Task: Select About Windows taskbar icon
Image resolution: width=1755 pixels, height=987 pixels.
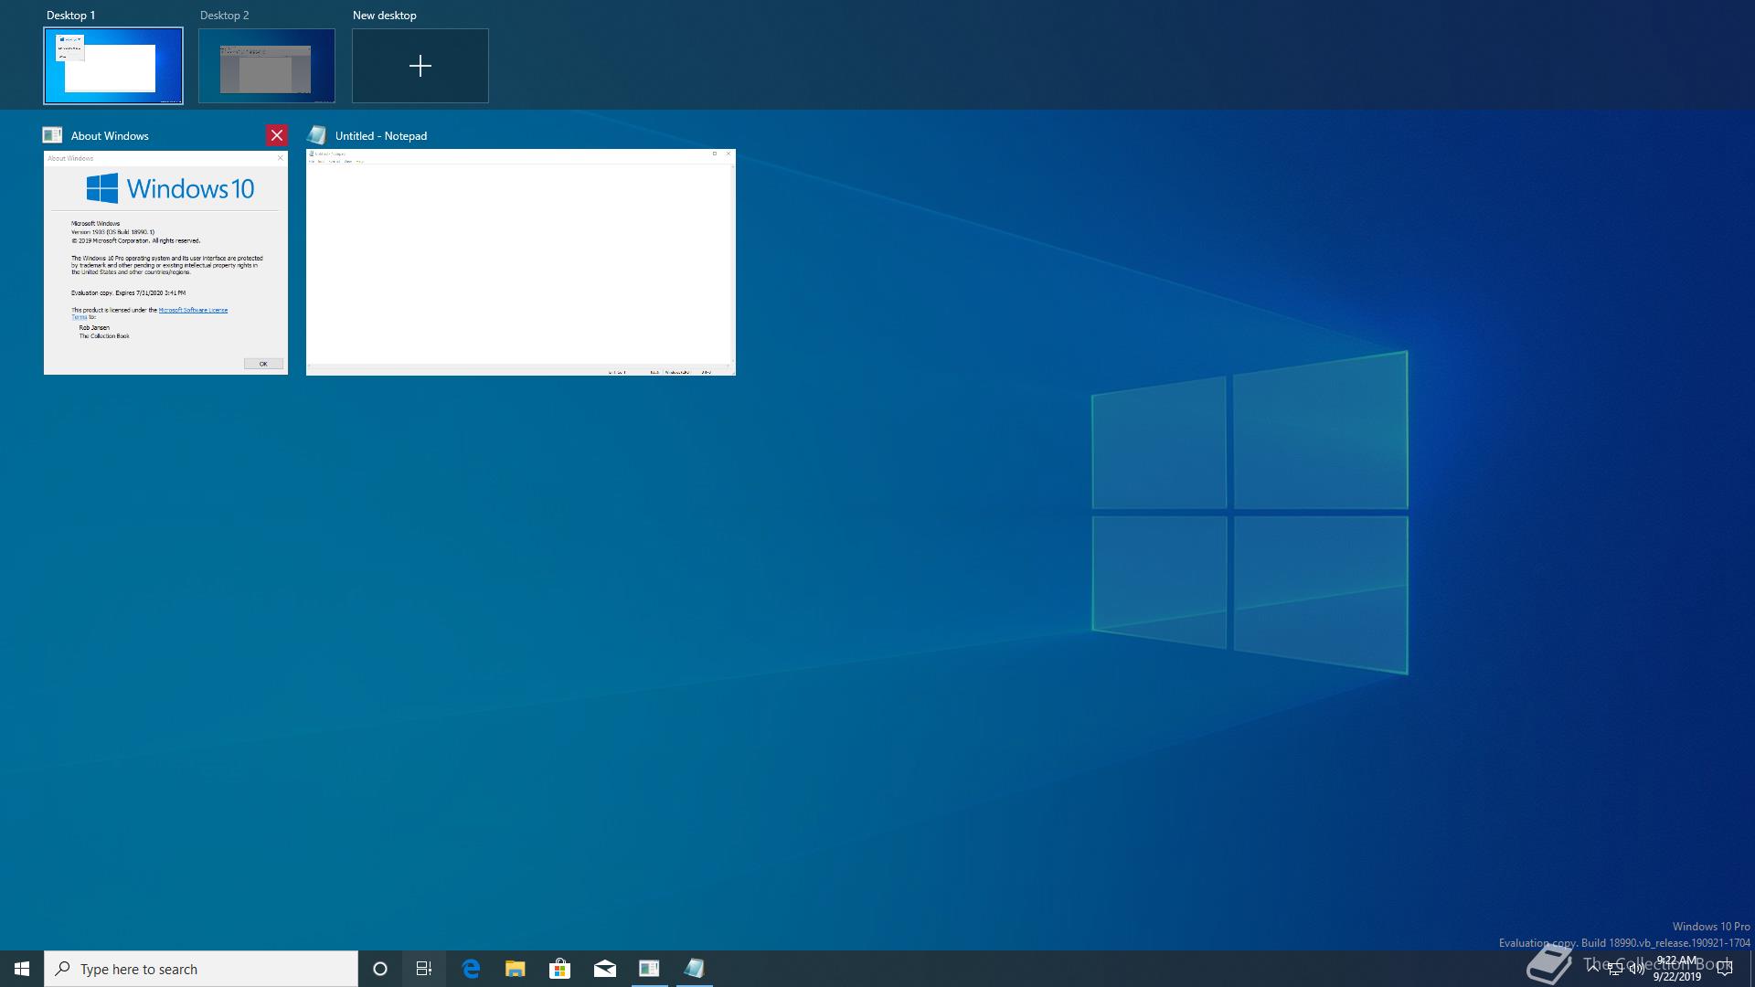Action: (x=649, y=969)
